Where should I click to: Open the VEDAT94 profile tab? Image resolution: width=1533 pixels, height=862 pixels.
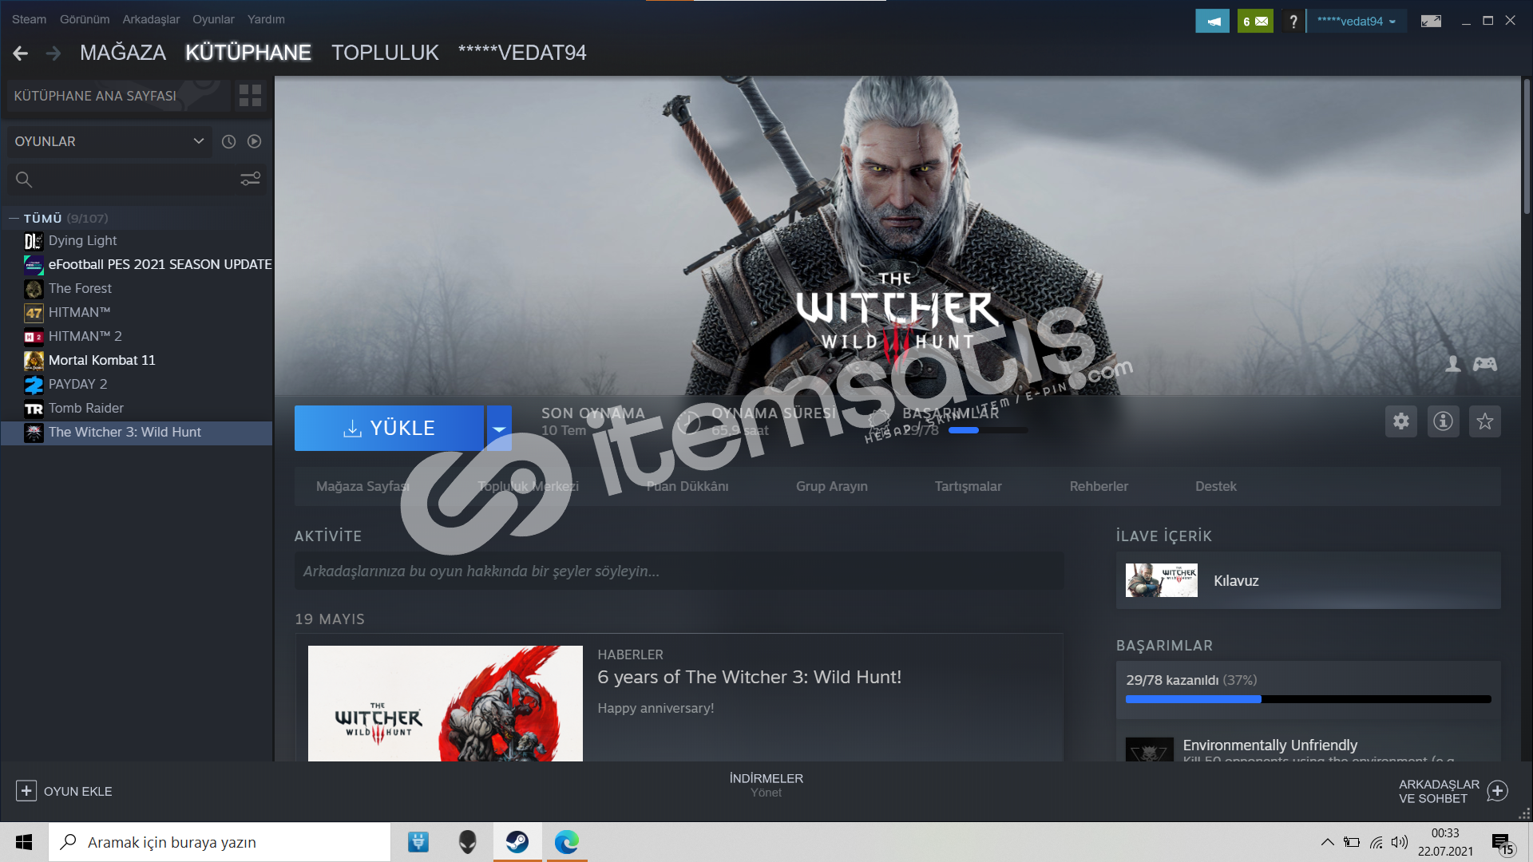522,53
